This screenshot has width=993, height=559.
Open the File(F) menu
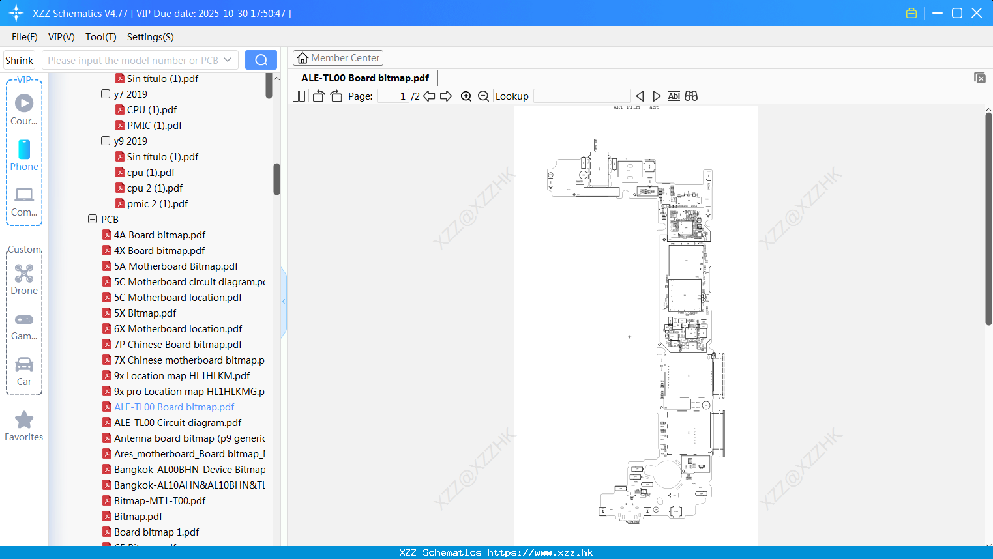click(25, 37)
